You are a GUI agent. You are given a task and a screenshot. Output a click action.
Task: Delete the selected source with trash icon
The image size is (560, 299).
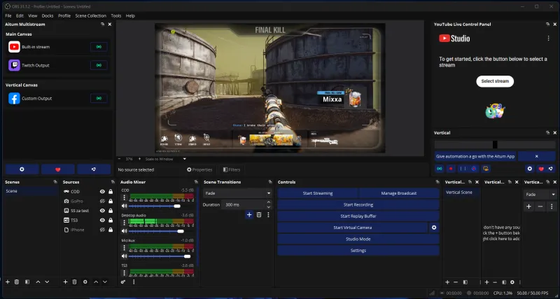pos(74,281)
